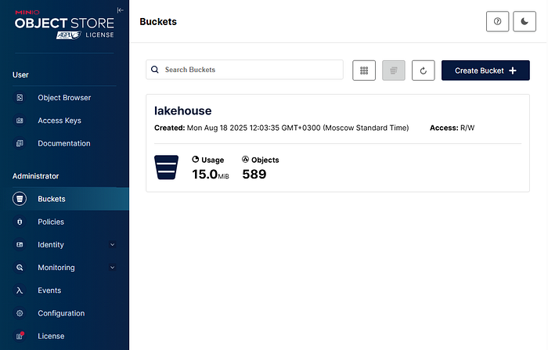Open Documentation menu item
This screenshot has width=548, height=350.
(x=64, y=143)
